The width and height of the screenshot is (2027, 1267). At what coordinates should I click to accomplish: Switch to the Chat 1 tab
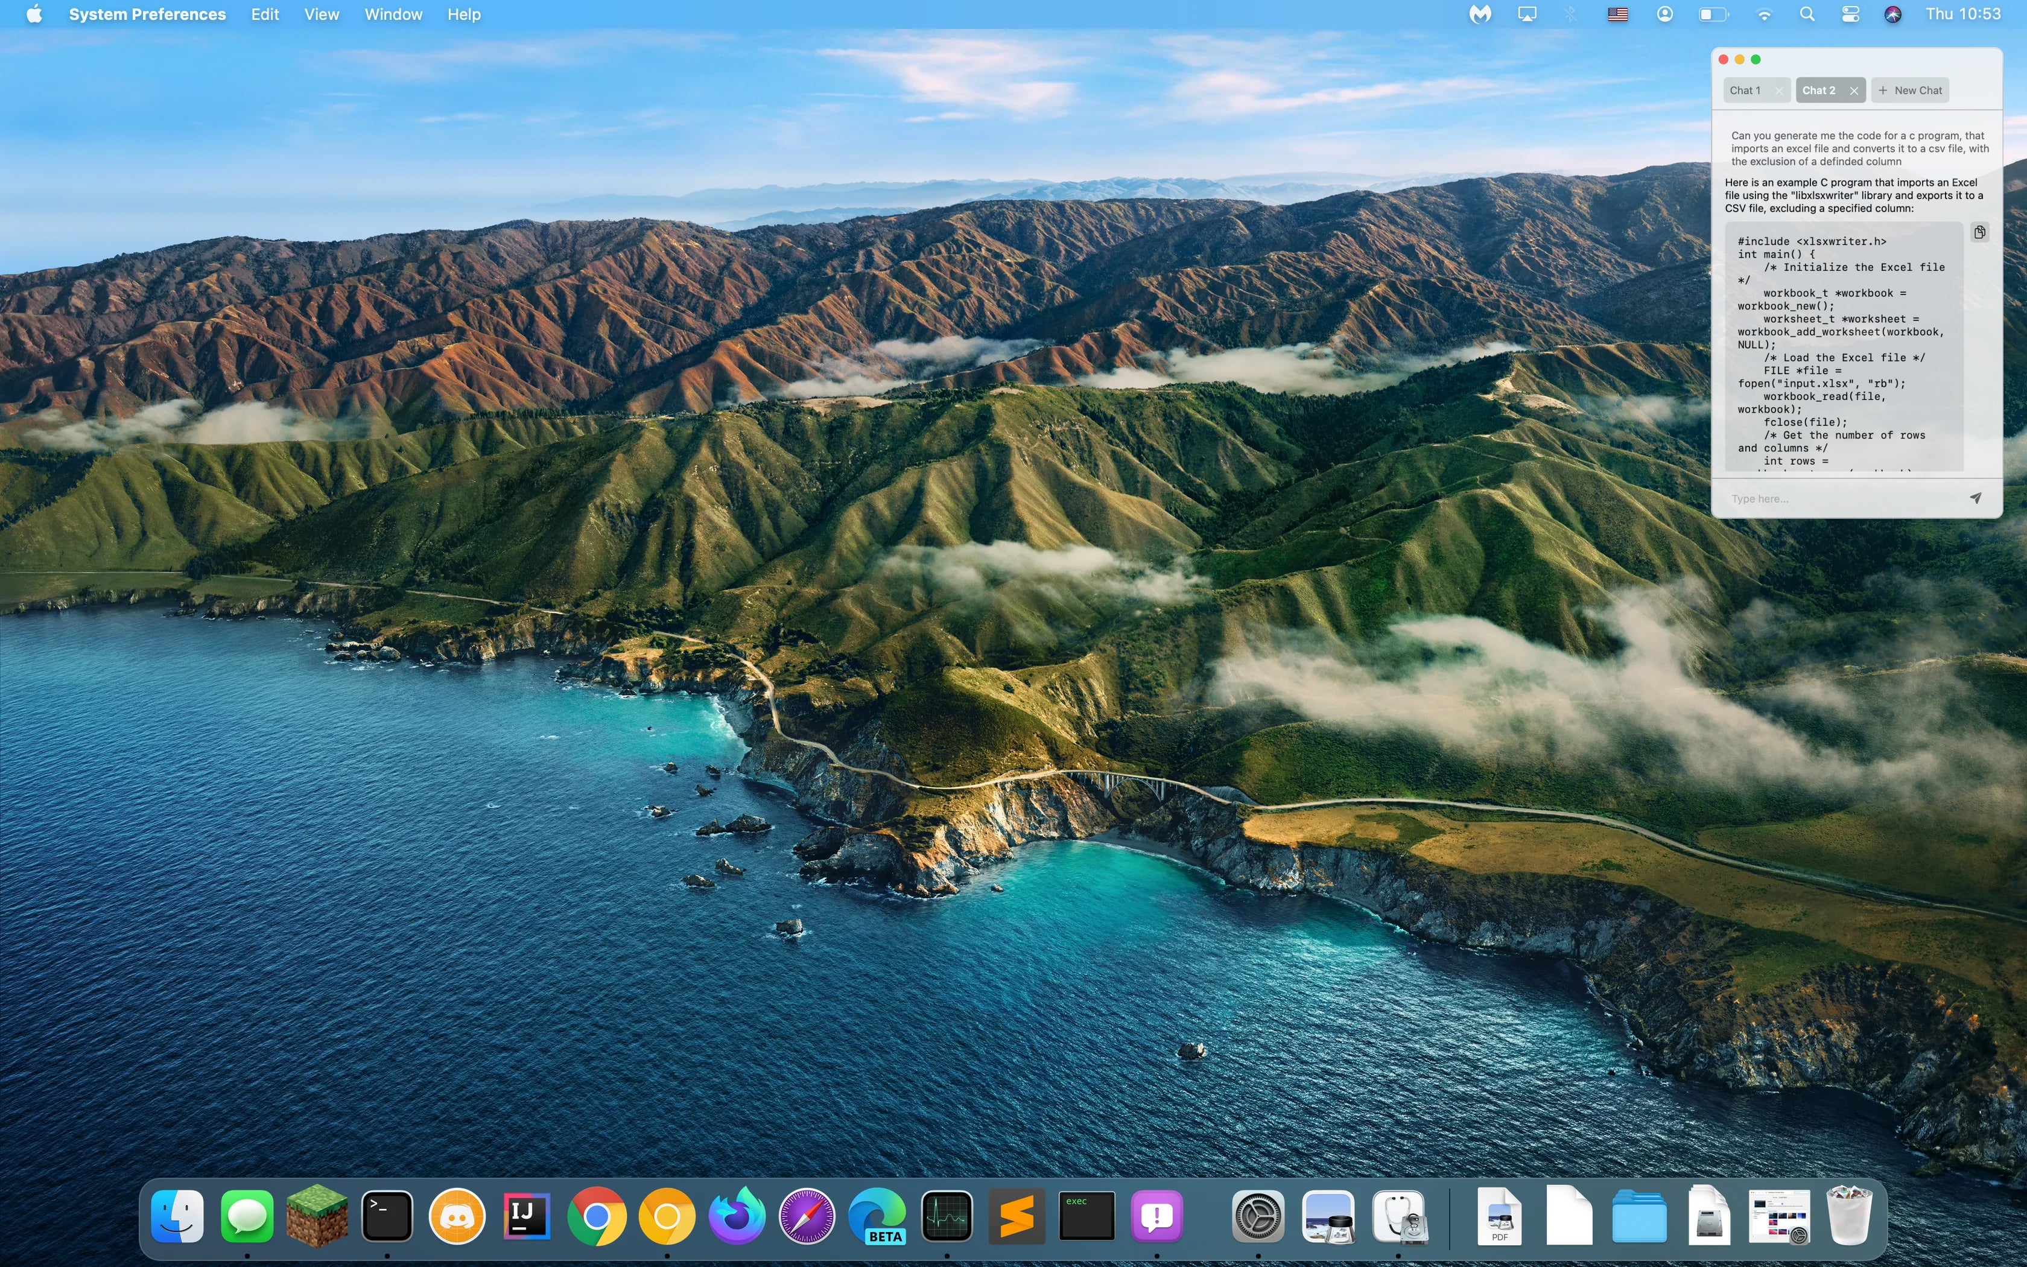[x=1746, y=91]
